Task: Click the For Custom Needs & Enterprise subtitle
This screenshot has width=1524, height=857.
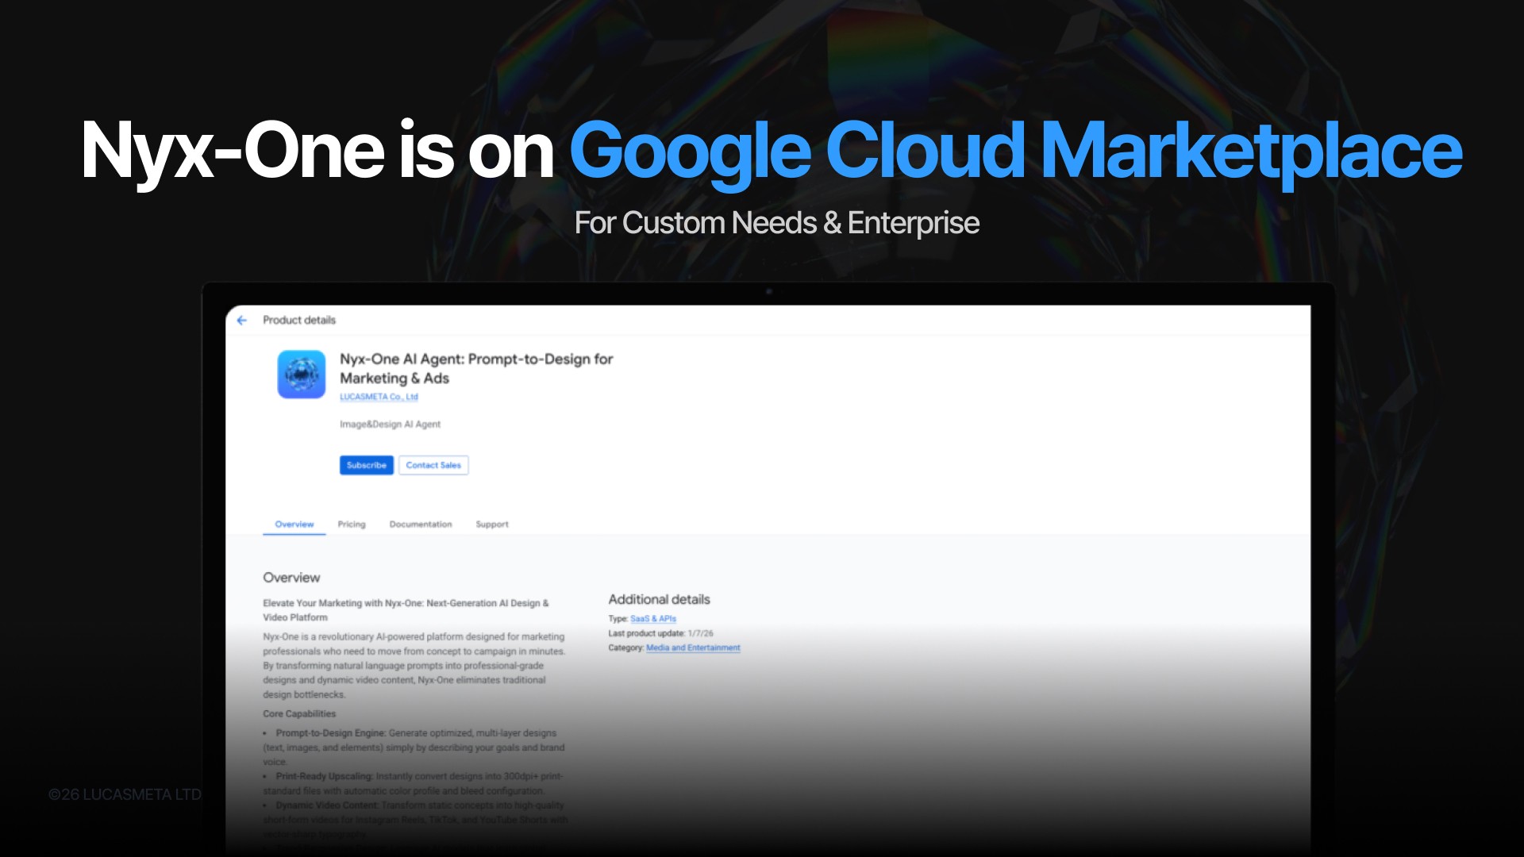Action: (775, 223)
